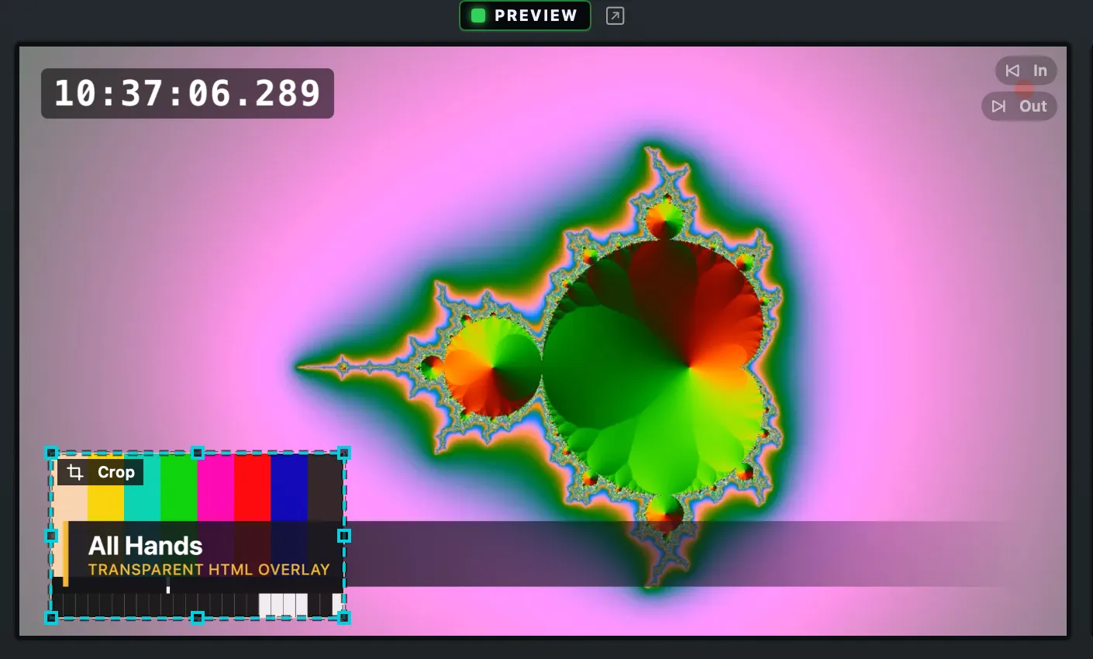Set the In point marker
Viewport: 1093px width, 659px height.
[1026, 71]
